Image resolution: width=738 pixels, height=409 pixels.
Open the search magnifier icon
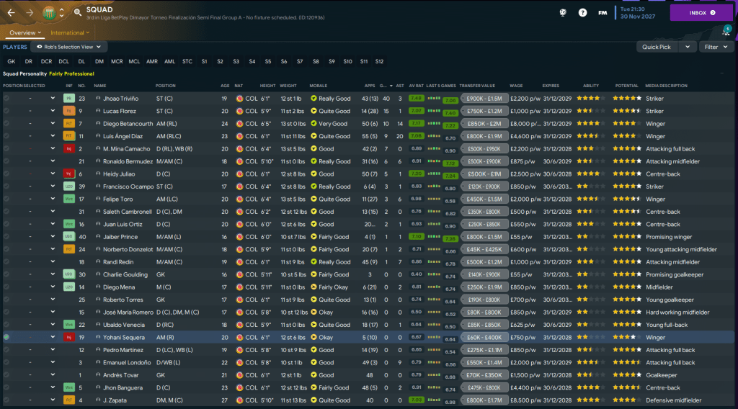tap(77, 12)
